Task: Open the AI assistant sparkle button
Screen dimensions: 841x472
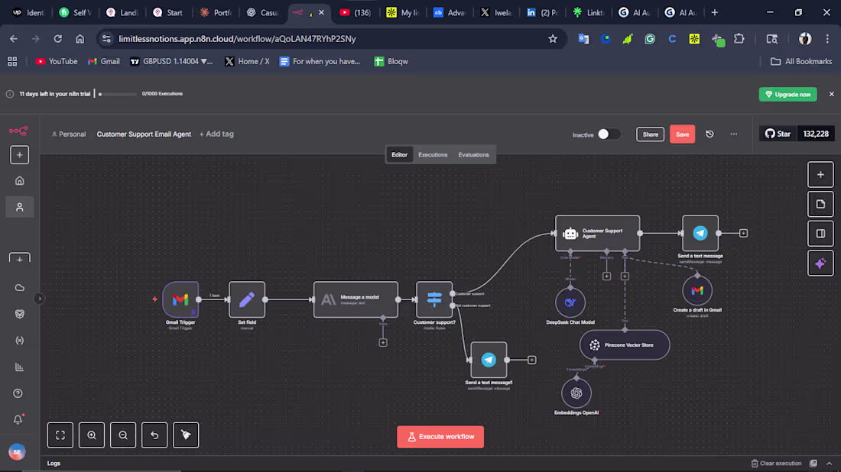Action: (820, 263)
